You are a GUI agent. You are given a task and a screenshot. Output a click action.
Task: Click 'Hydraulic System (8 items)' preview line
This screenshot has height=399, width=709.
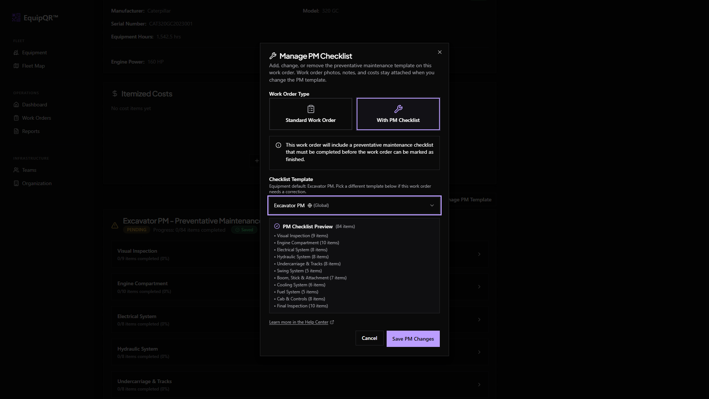point(303,257)
